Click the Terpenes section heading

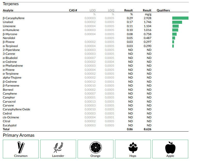pos(11,4)
